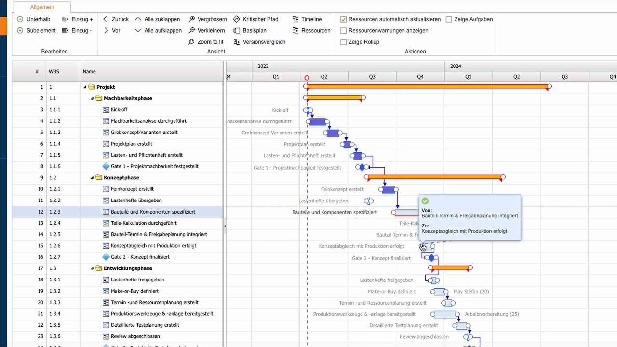Enable Ressourcenwarnungen anzeigen checkbox
This screenshot has width=617, height=347.
pyautogui.click(x=344, y=30)
